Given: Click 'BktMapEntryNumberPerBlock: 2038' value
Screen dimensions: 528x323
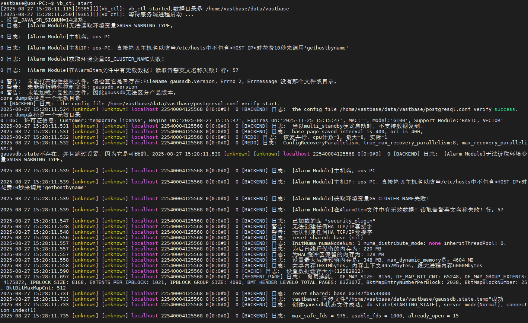Looking at the screenshot, I should click(x=413, y=282).
